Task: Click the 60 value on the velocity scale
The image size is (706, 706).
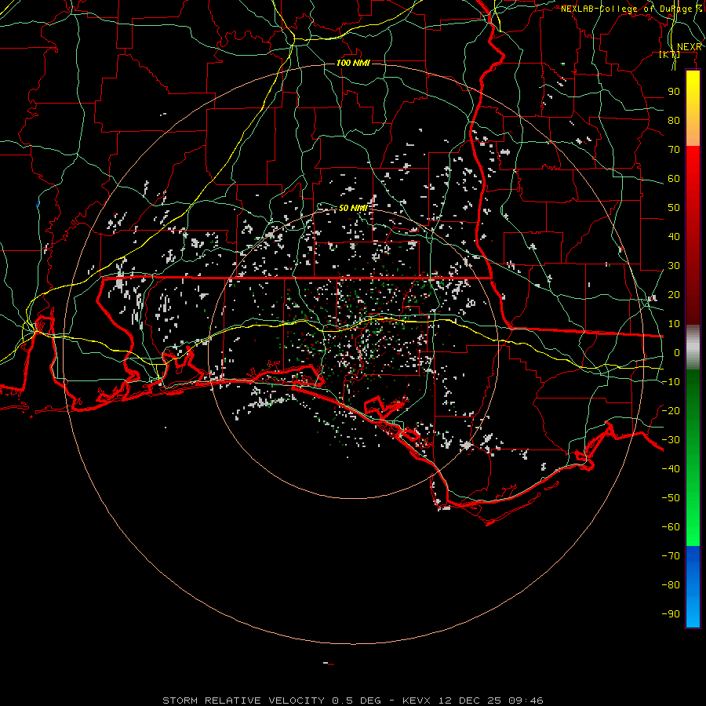Action: (x=674, y=179)
